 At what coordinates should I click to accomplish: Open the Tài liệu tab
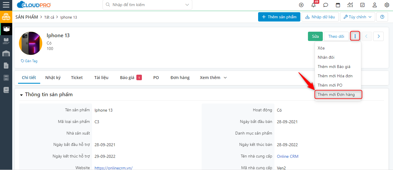click(x=101, y=78)
